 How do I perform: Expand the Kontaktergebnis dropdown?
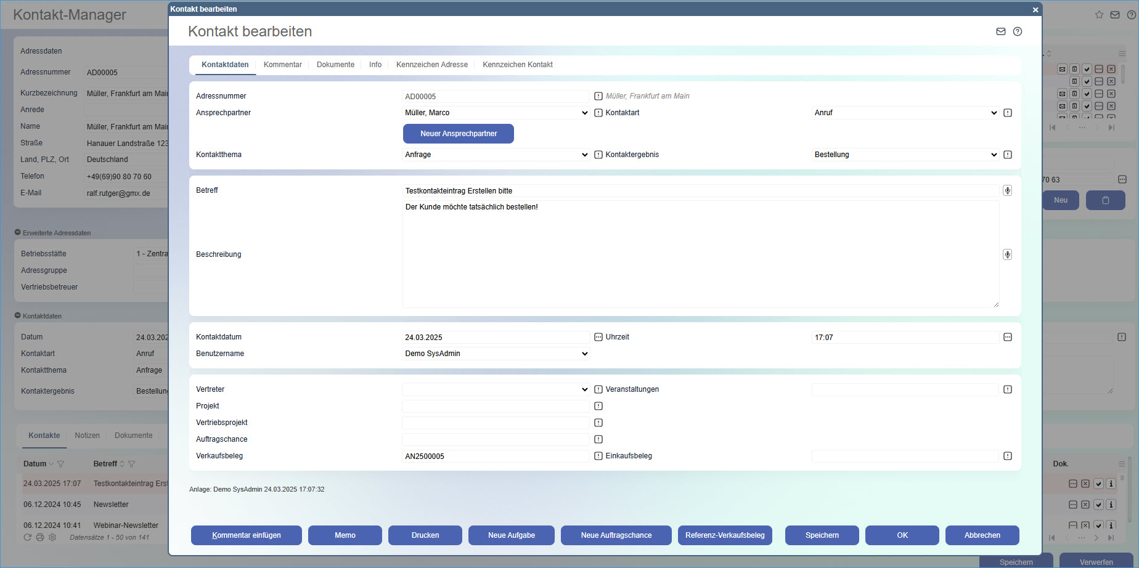point(905,155)
